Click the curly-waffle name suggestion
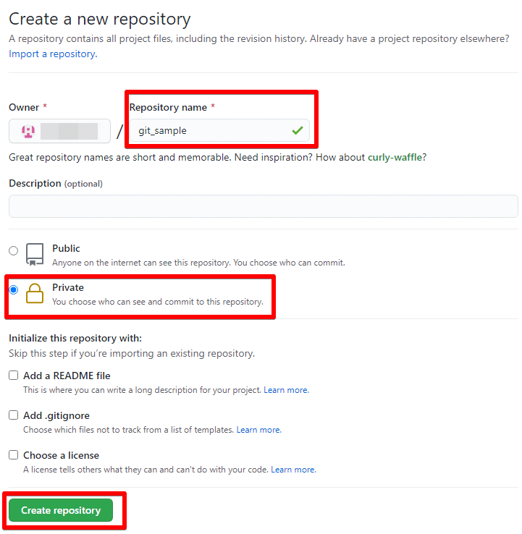Screen dimensions: 522x534 (395, 157)
